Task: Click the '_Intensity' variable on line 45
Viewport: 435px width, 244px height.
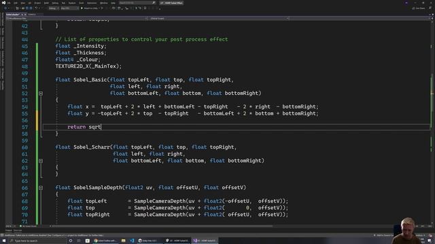Action: pyautogui.click(x=88, y=46)
